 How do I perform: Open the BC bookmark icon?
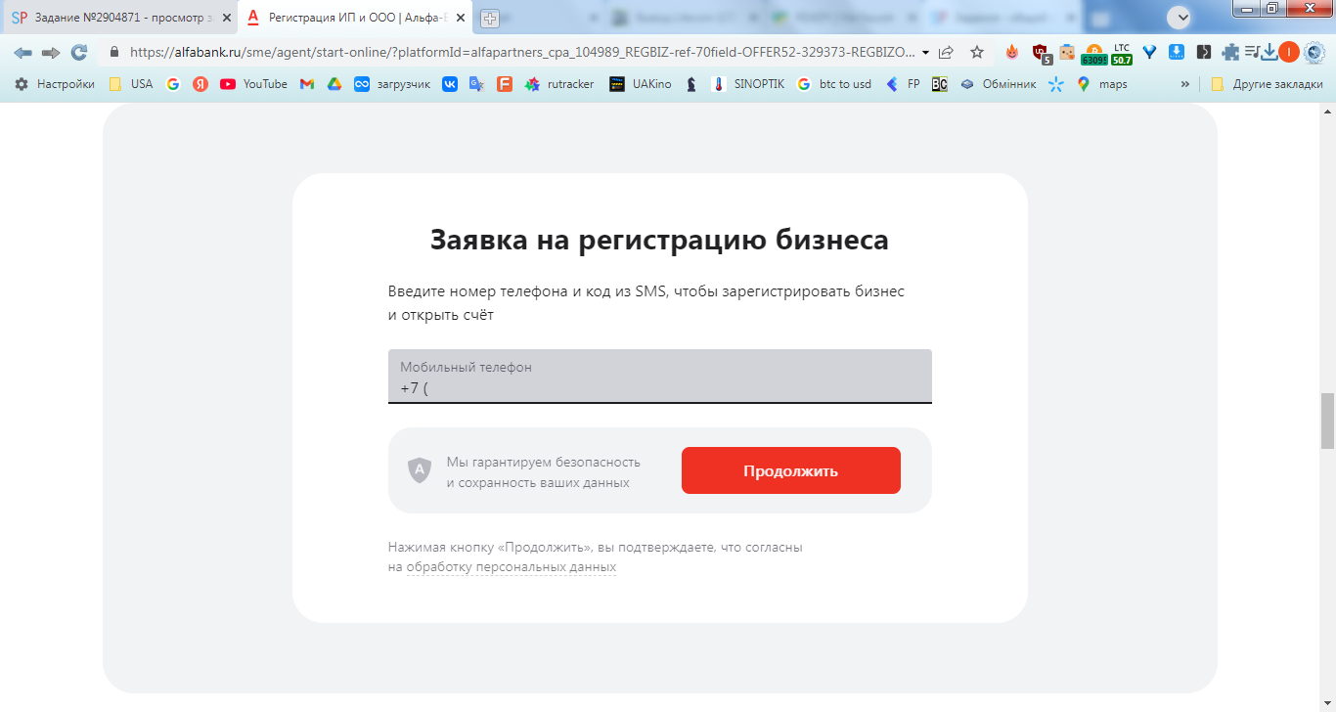[940, 84]
